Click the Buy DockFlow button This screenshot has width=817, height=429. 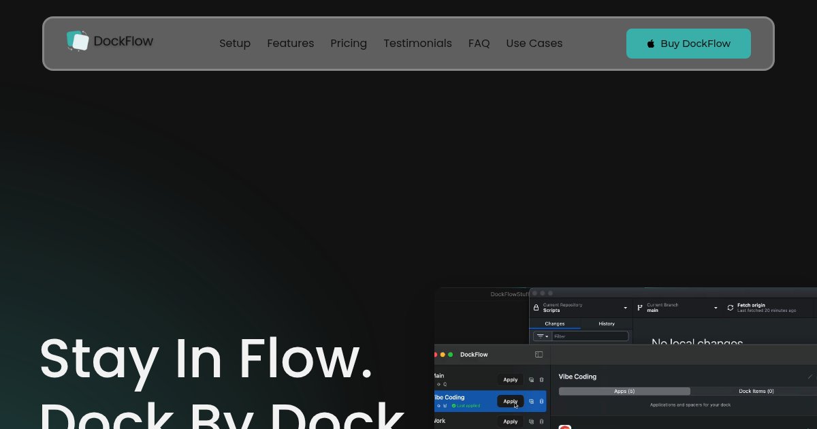688,44
